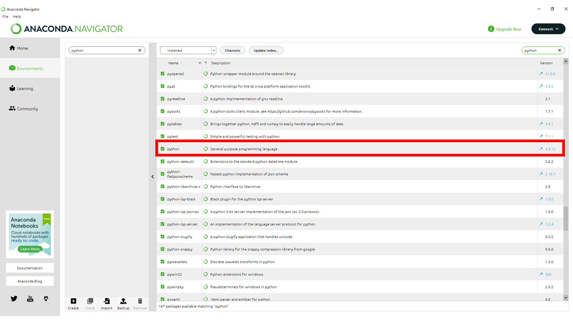Toggle the pysocks package checkbox
573x322 pixels.
tap(162, 111)
